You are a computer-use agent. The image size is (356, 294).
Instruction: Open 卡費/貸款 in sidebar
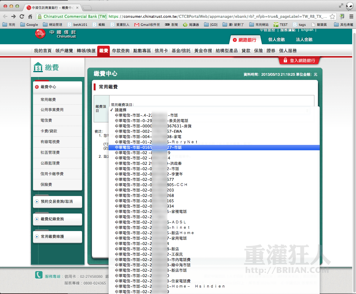(49, 131)
